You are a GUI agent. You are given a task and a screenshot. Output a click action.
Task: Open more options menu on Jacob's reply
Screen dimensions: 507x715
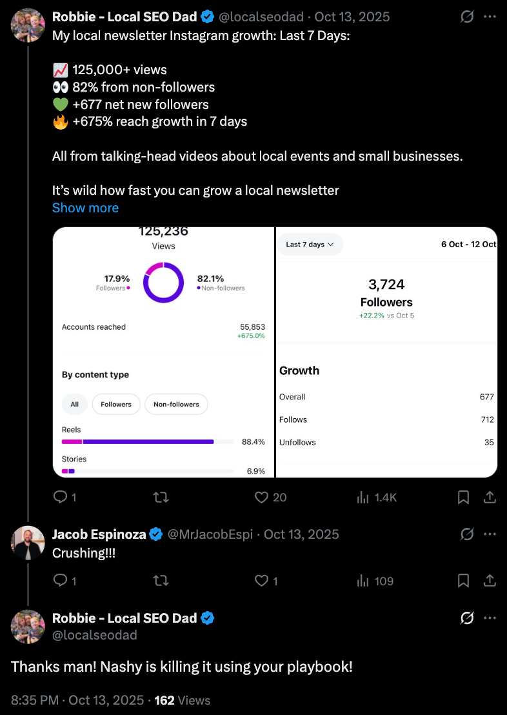490,534
